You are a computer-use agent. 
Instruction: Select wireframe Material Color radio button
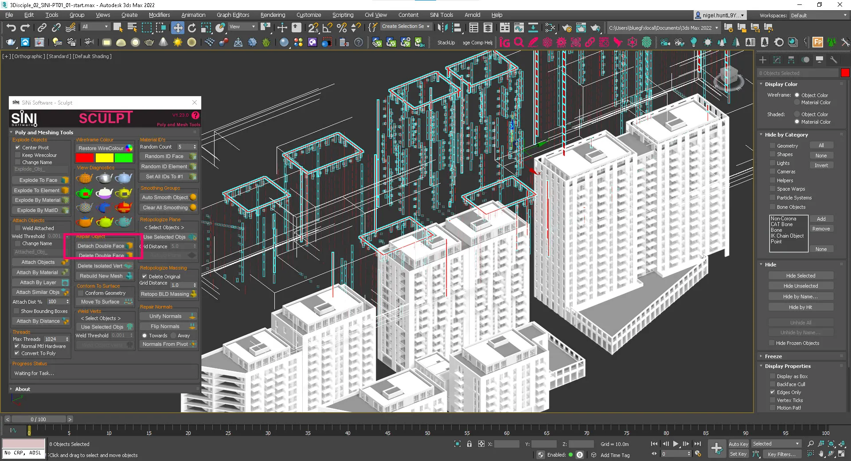click(797, 102)
